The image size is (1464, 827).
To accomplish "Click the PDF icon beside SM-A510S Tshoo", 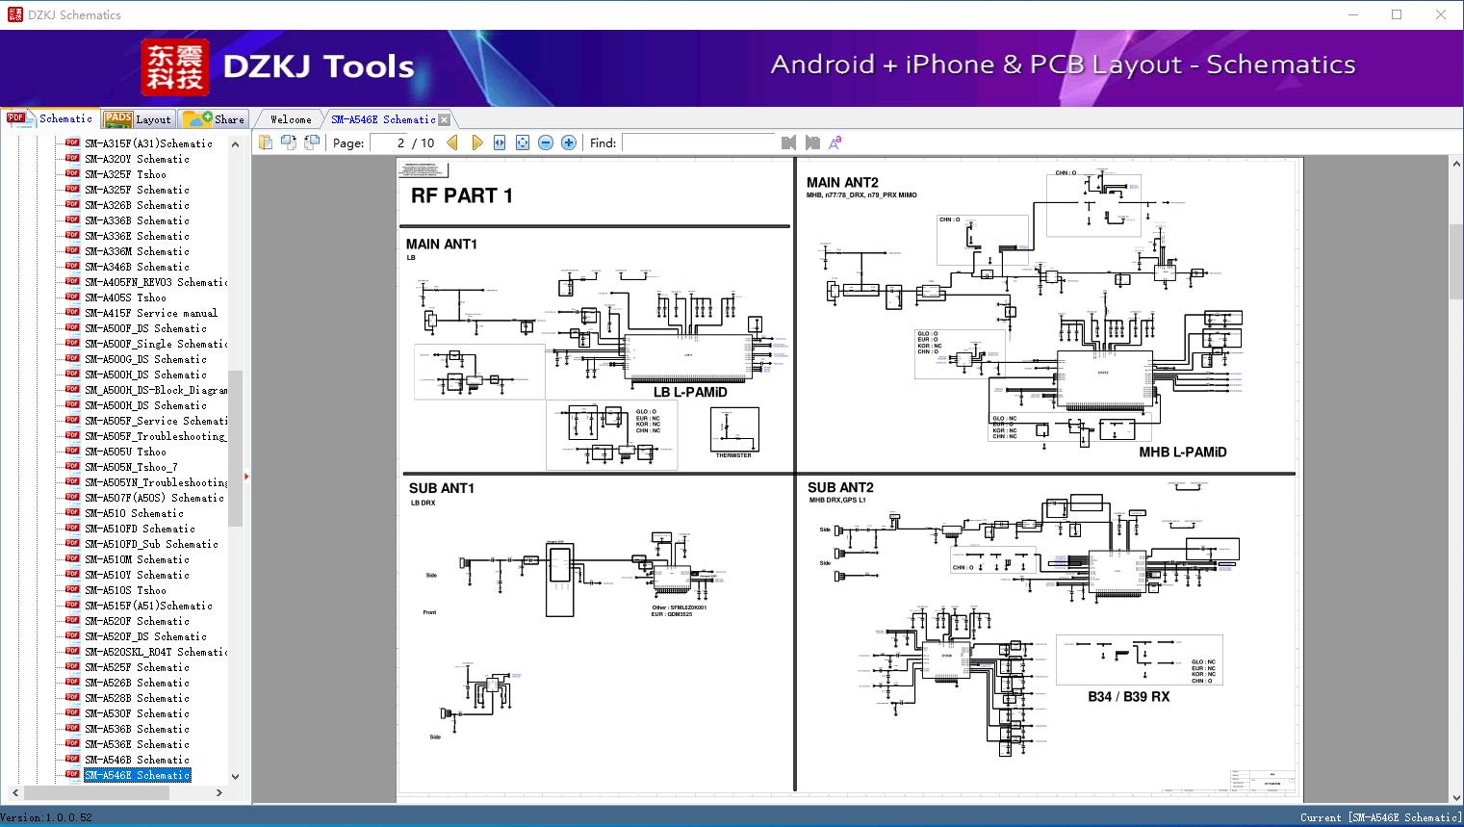I will (x=72, y=589).
